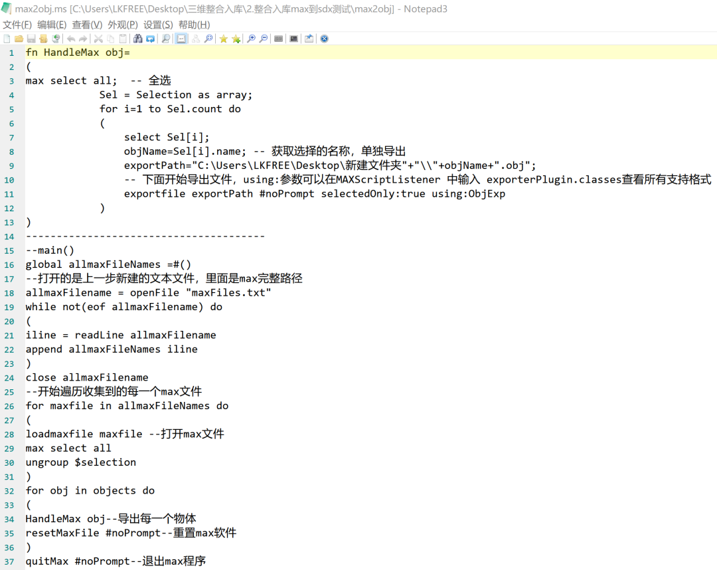Zoom out with the magnifier minus icon
The width and height of the screenshot is (717, 570).
click(x=264, y=39)
